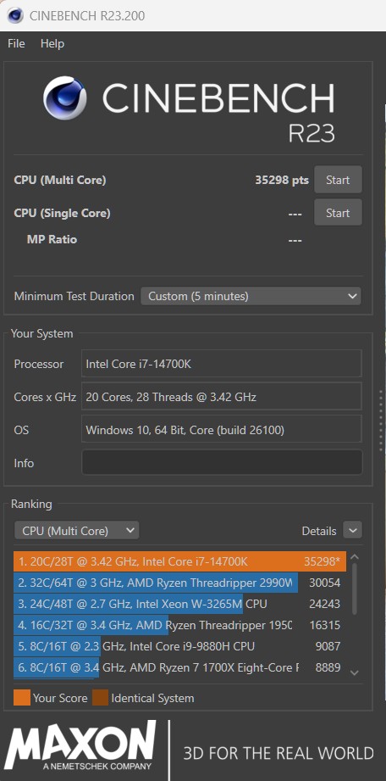Click the Cinebench R23 logo sphere
Viewport: 386px width, 781px height.
tap(64, 98)
